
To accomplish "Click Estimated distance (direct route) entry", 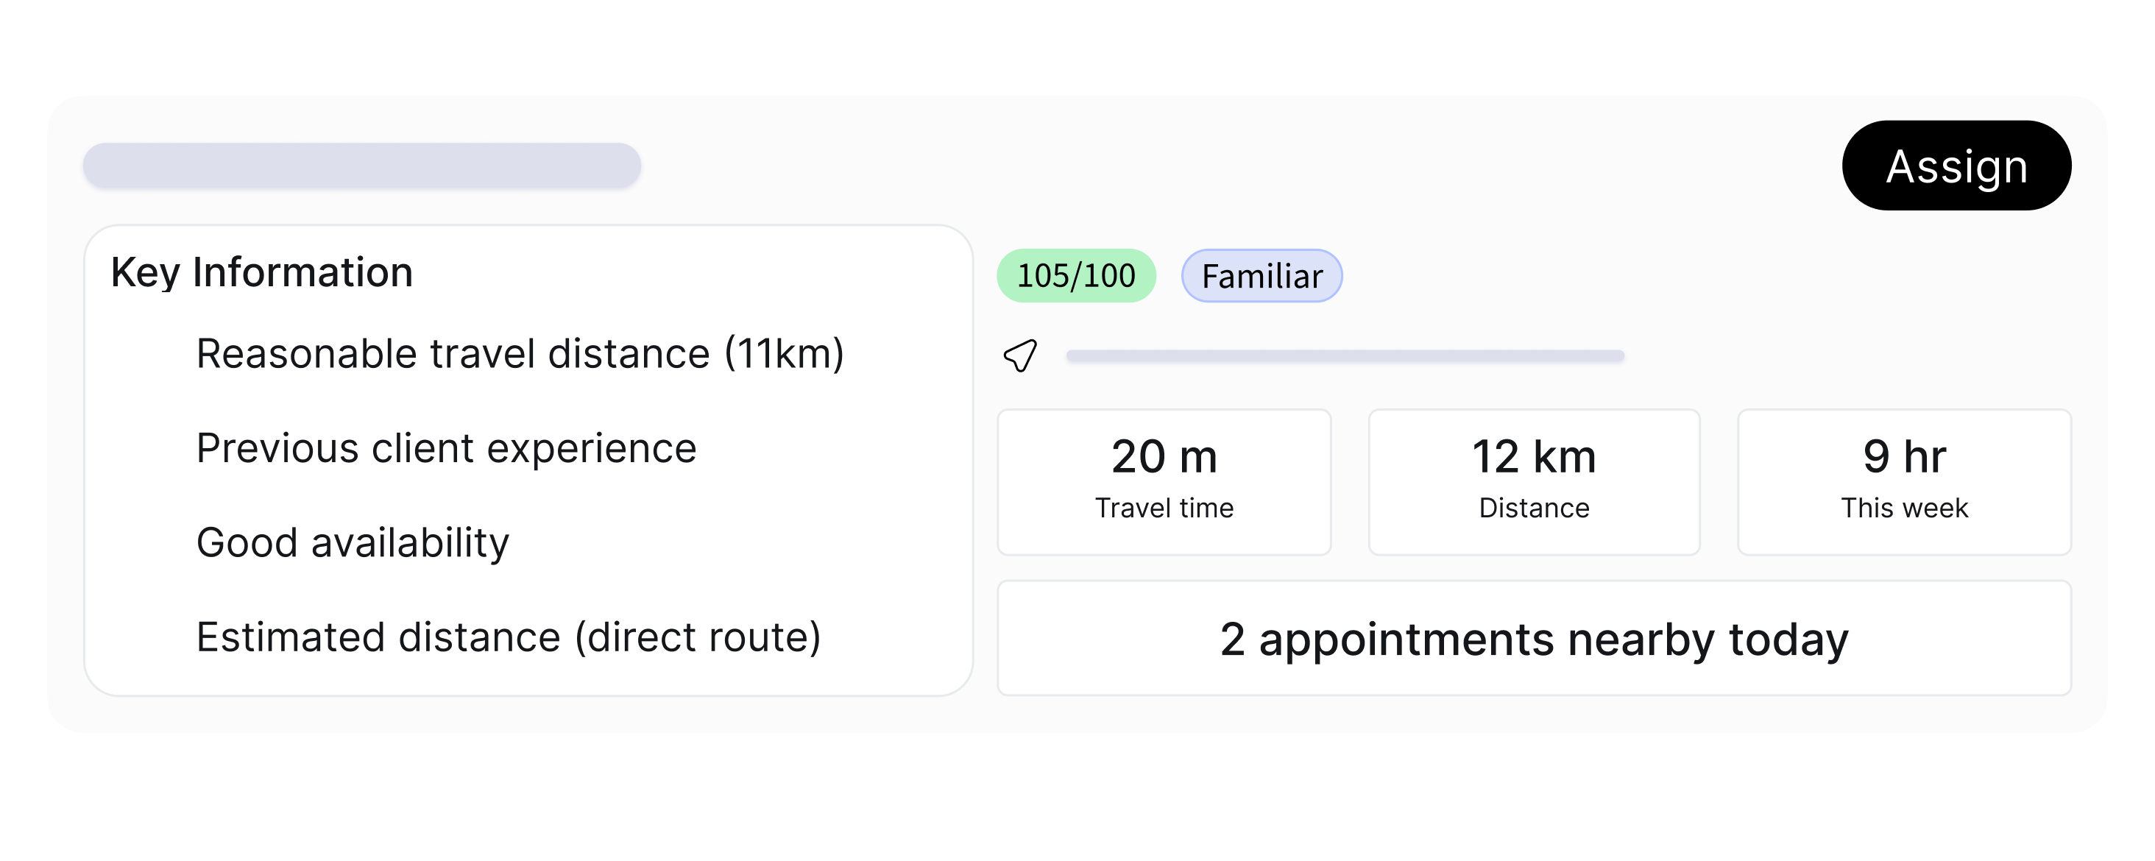I will [x=508, y=637].
